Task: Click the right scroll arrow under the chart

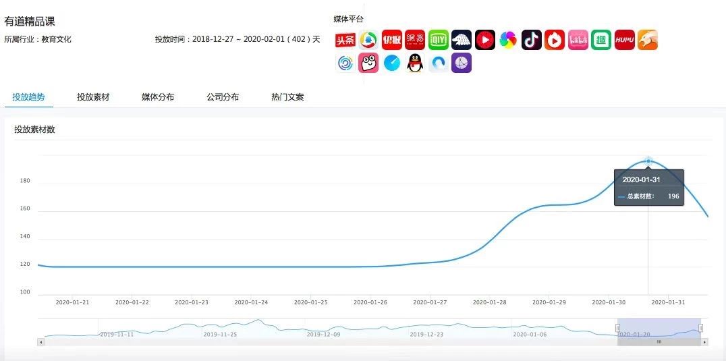Action: 704,342
